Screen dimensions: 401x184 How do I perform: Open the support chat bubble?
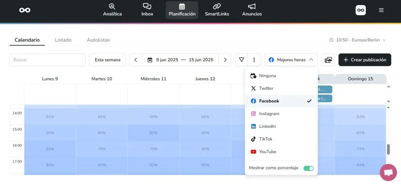click(x=388, y=172)
